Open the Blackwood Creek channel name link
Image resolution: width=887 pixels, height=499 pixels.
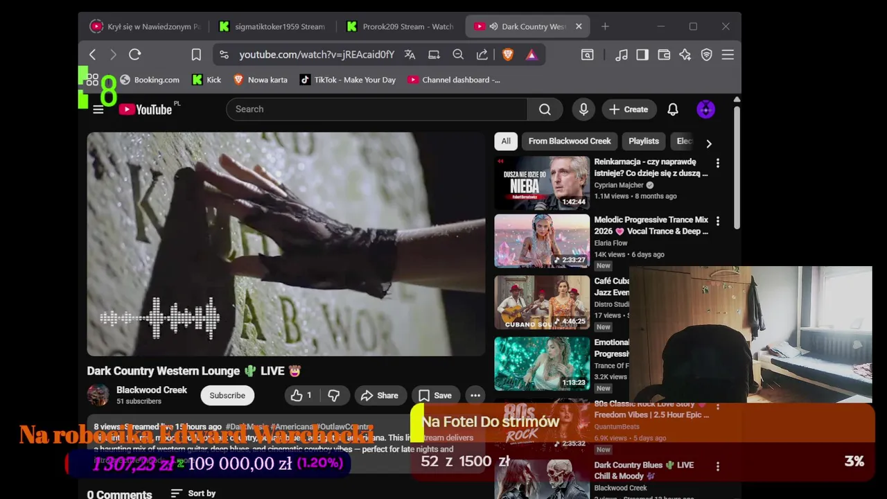[x=152, y=389]
